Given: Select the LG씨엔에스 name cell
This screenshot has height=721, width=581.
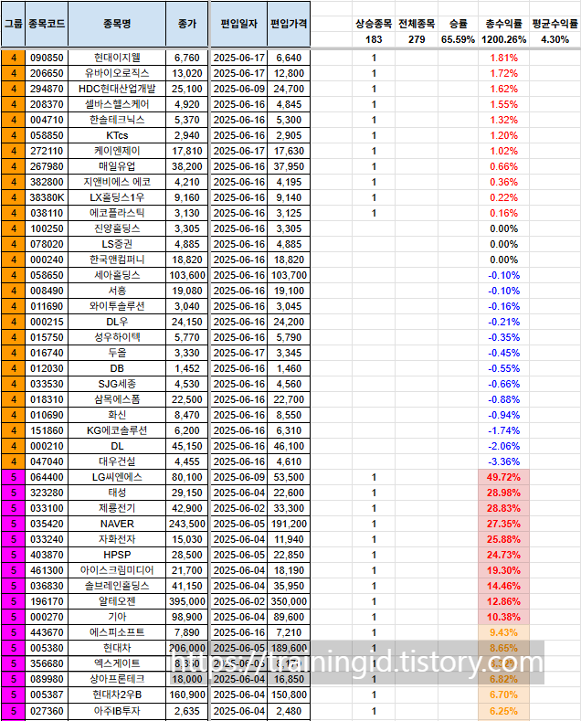Looking at the screenshot, I should tap(117, 477).
